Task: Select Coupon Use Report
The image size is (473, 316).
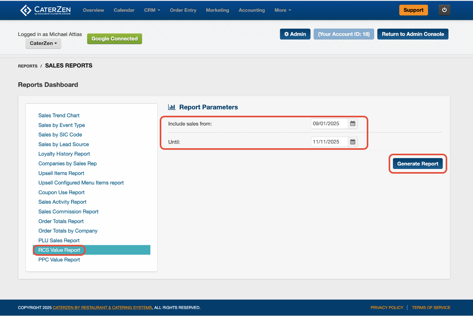Action: 61,192
